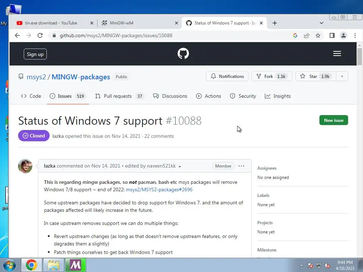Open Chrome from the taskbar
This screenshot has width=363, height=272.
pyautogui.click(x=32, y=265)
